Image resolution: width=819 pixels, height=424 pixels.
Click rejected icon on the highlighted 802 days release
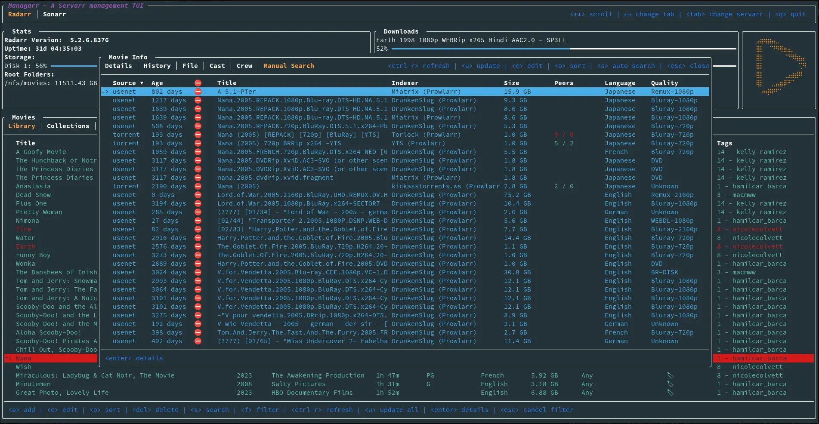(x=198, y=92)
